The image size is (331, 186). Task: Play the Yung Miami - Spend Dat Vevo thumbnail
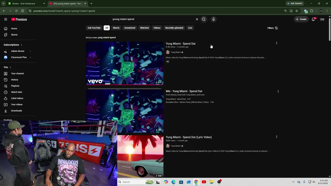[125, 63]
